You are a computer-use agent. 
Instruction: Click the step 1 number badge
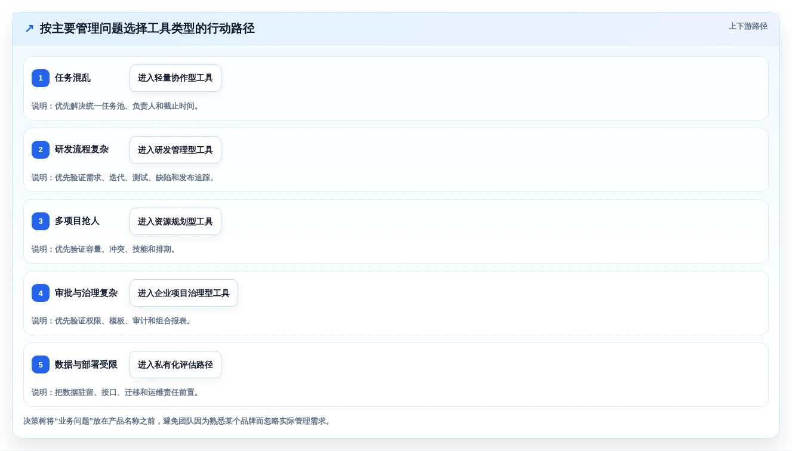41,78
